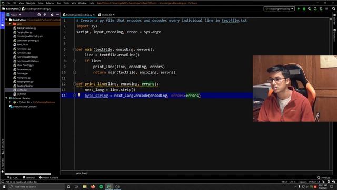Change the Python 3.8 interpreter in status bar
The image size is (337, 190).
tap(314, 182)
